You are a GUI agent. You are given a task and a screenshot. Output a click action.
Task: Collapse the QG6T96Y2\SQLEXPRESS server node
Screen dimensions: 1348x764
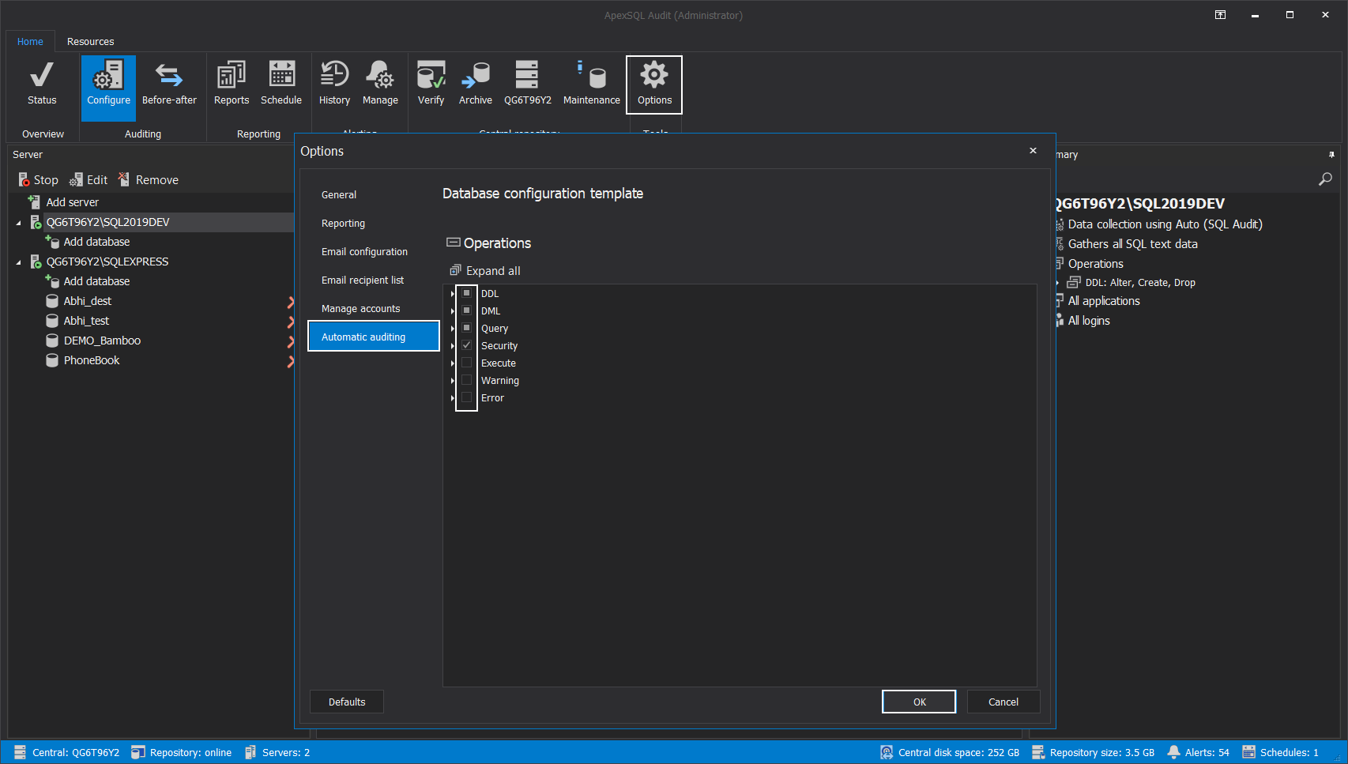tap(19, 262)
